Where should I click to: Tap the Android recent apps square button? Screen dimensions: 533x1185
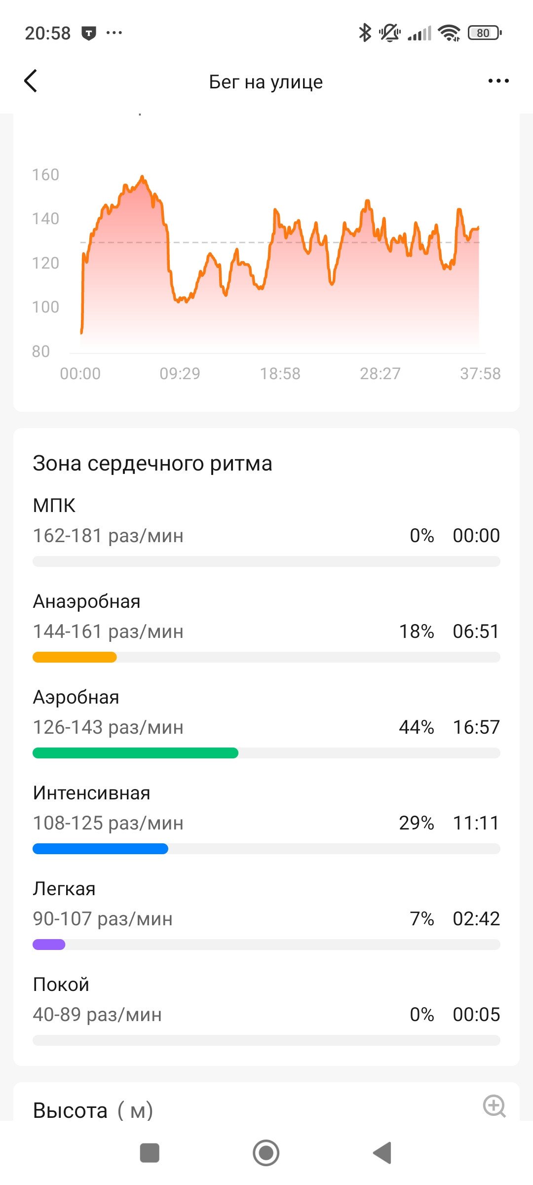(150, 1153)
